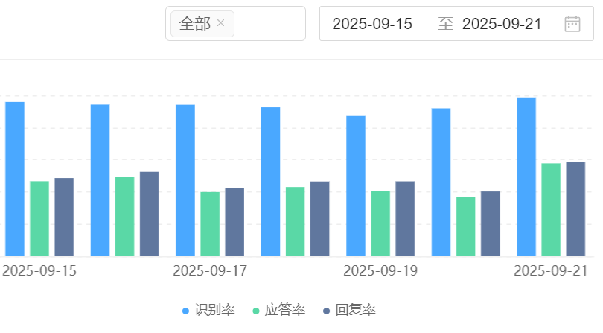The height and width of the screenshot is (333, 603).
Task: Open the 全部 filter dropdown box
Action: 268,24
